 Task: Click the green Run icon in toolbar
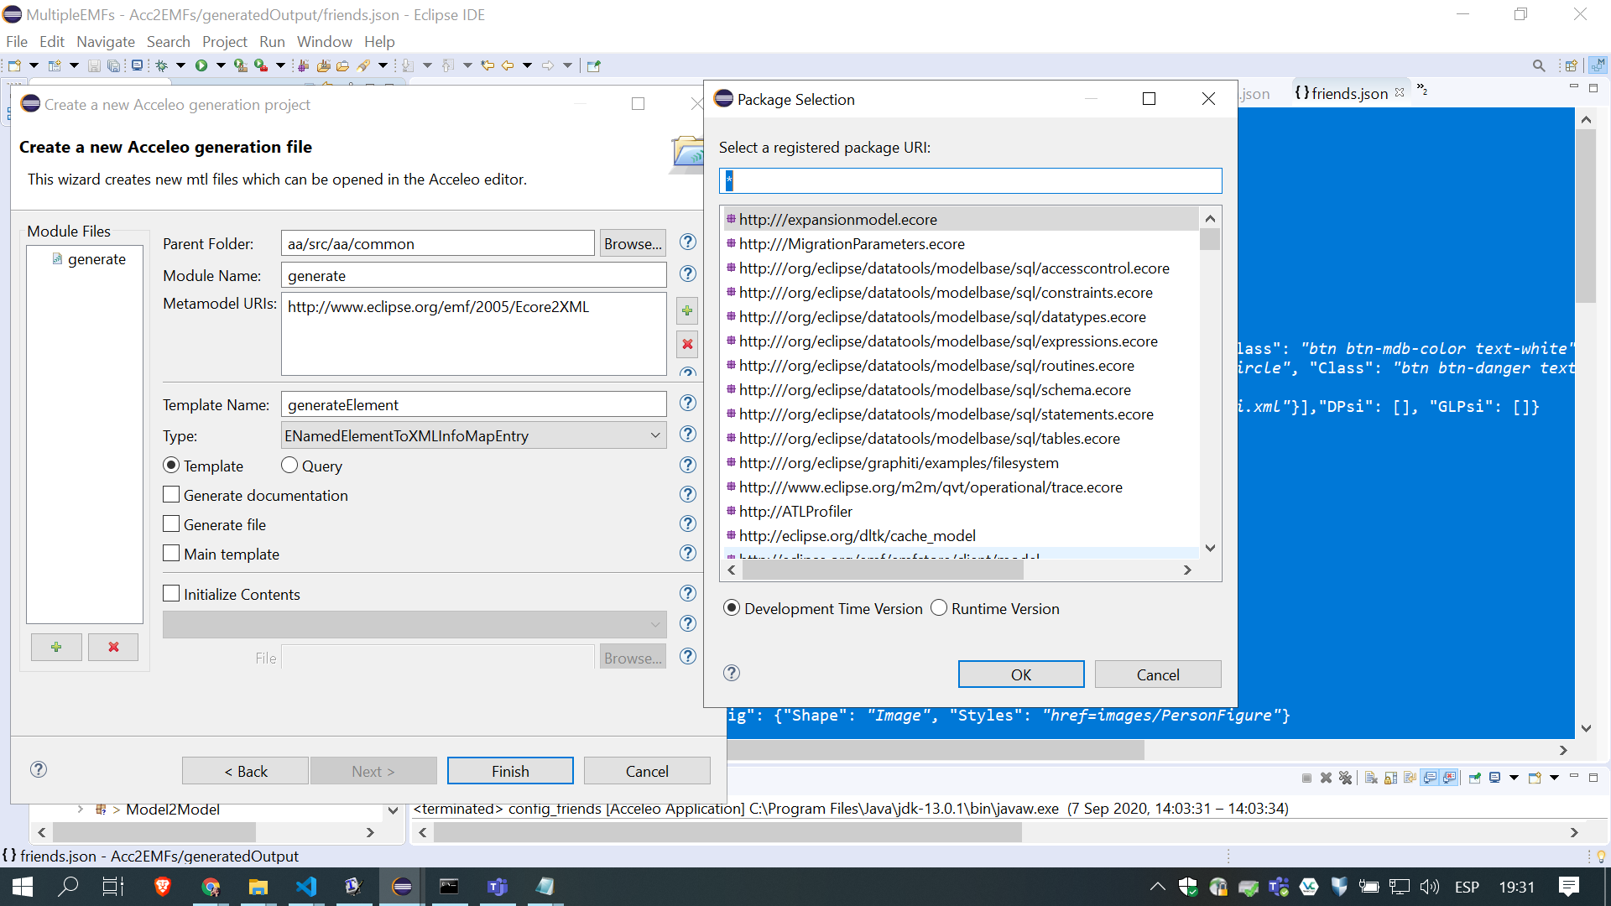201,65
